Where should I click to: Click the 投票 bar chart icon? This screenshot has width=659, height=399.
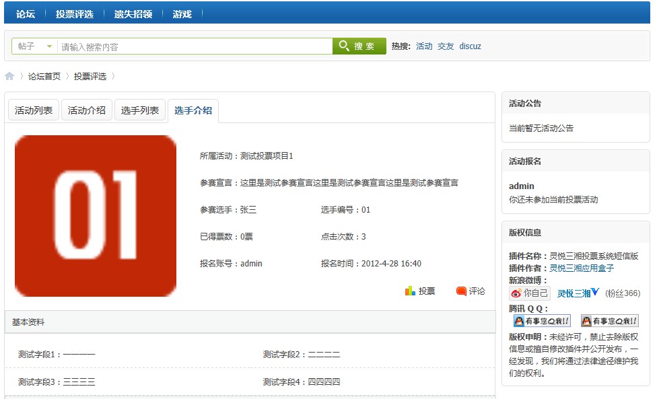point(410,291)
